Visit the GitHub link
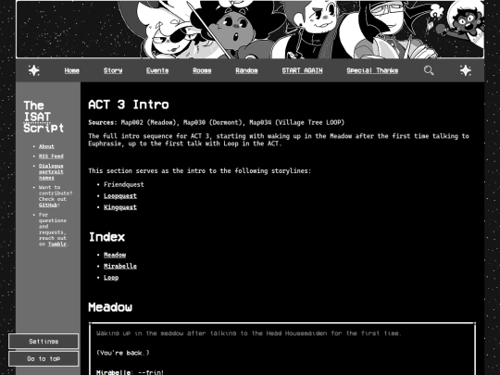The image size is (500, 375). (48, 205)
